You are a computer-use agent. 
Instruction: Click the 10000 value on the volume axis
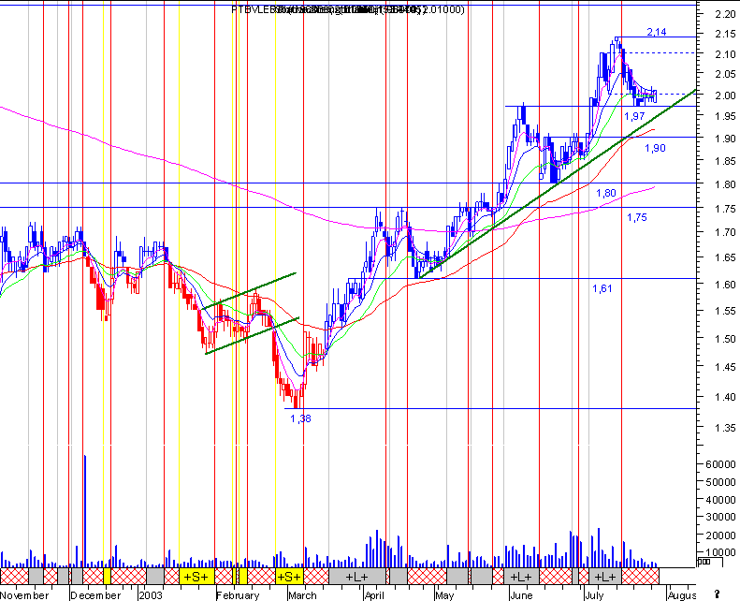click(x=720, y=552)
